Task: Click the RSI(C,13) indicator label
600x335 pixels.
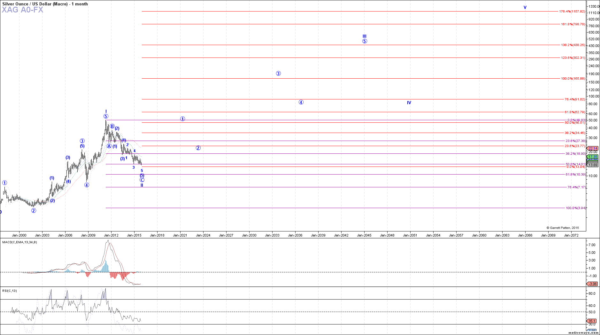Action: tap(10, 291)
